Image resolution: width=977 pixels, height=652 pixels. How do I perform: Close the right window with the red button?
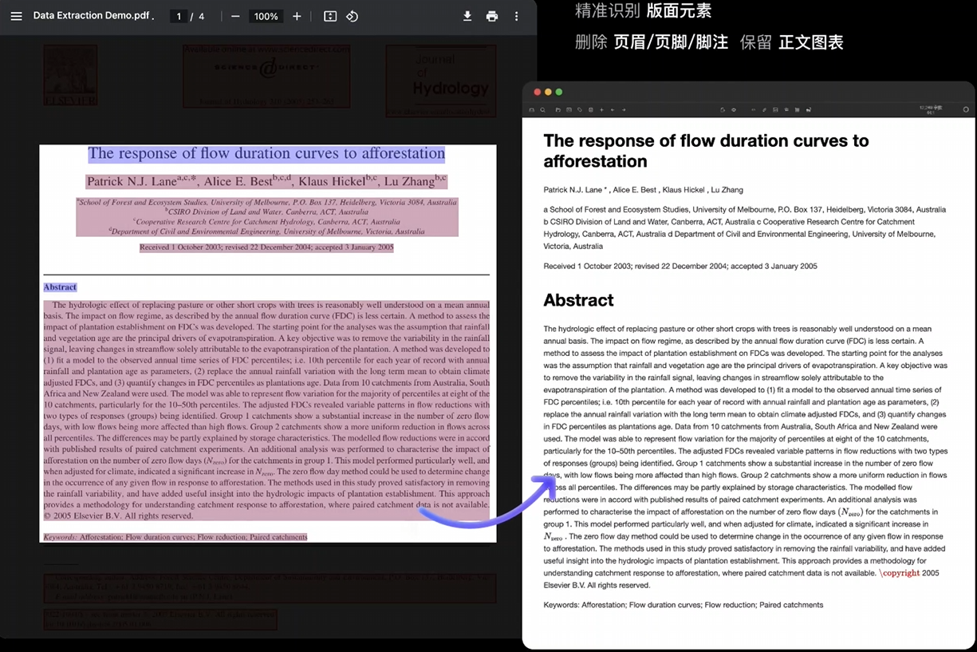(538, 92)
